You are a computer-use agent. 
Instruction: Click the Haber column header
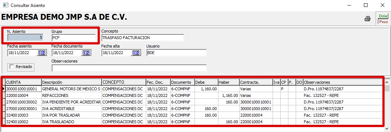pos(228,82)
